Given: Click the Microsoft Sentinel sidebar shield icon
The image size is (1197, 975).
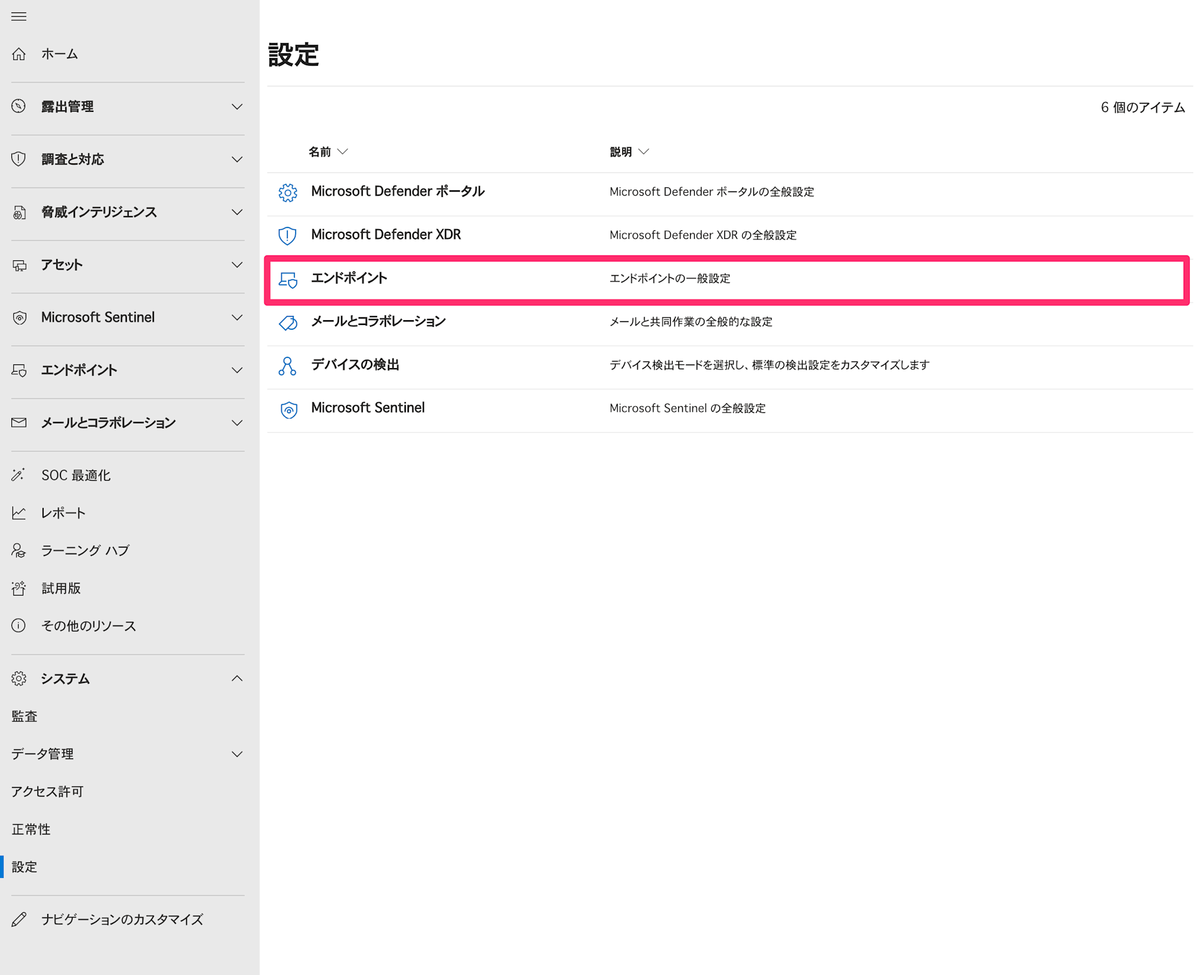Looking at the screenshot, I should (x=19, y=317).
